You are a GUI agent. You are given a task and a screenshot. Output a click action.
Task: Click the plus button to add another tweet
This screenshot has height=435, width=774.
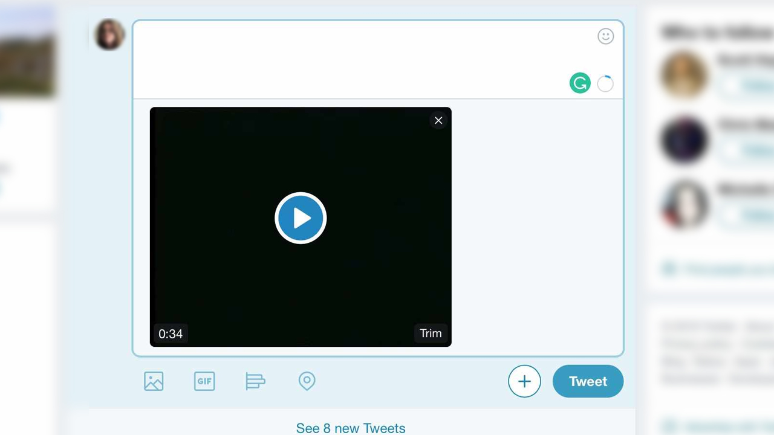pyautogui.click(x=524, y=381)
